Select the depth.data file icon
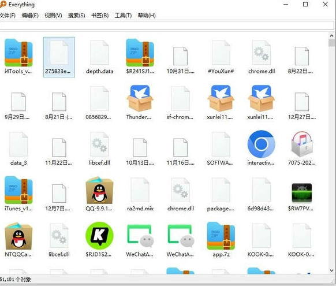Viewport: 336px width, 286px height. [99, 53]
